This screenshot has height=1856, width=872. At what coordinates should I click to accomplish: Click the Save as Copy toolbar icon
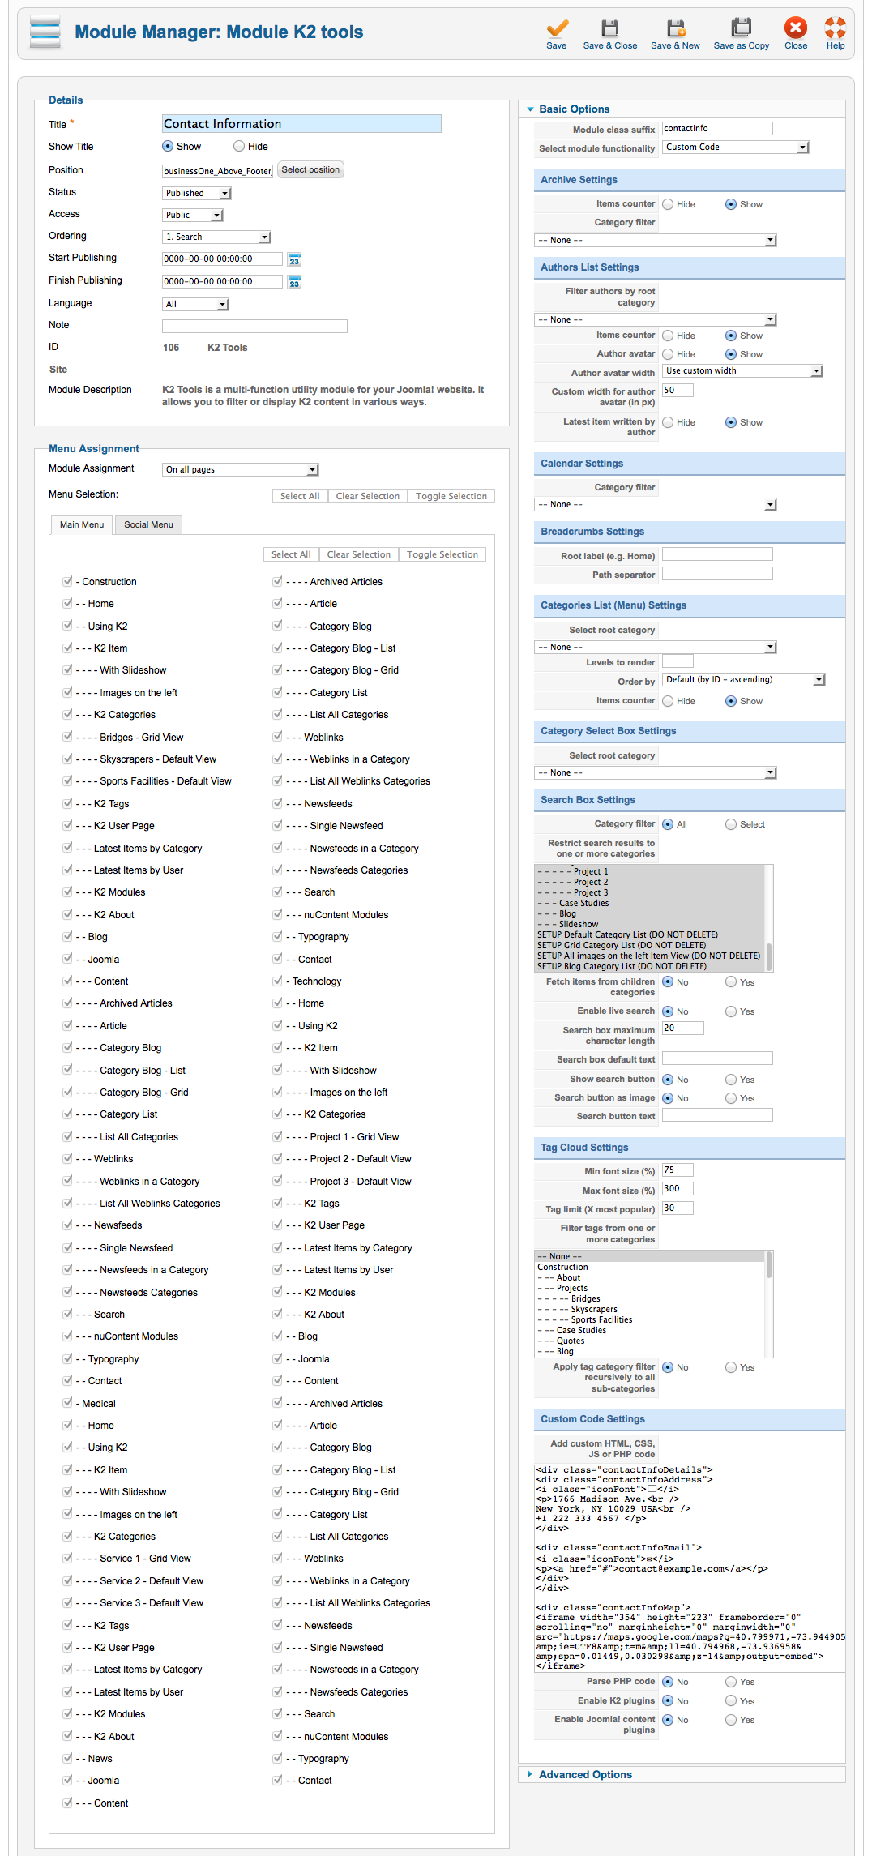tap(742, 28)
